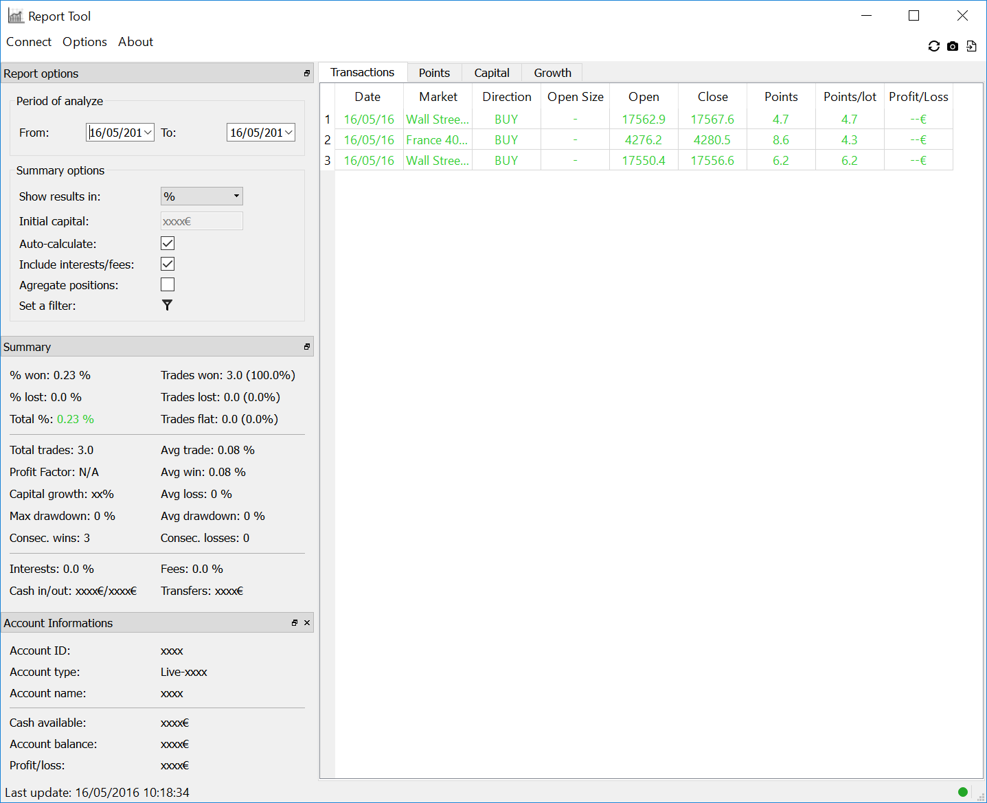Switch to the Points tab
The height and width of the screenshot is (803, 987).
[x=434, y=73]
